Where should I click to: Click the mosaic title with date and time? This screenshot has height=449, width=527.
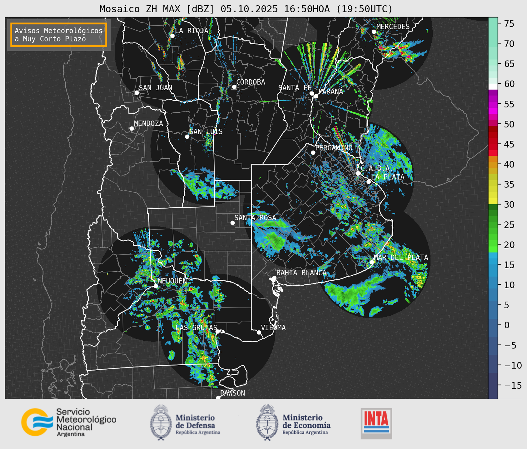pos(246,9)
